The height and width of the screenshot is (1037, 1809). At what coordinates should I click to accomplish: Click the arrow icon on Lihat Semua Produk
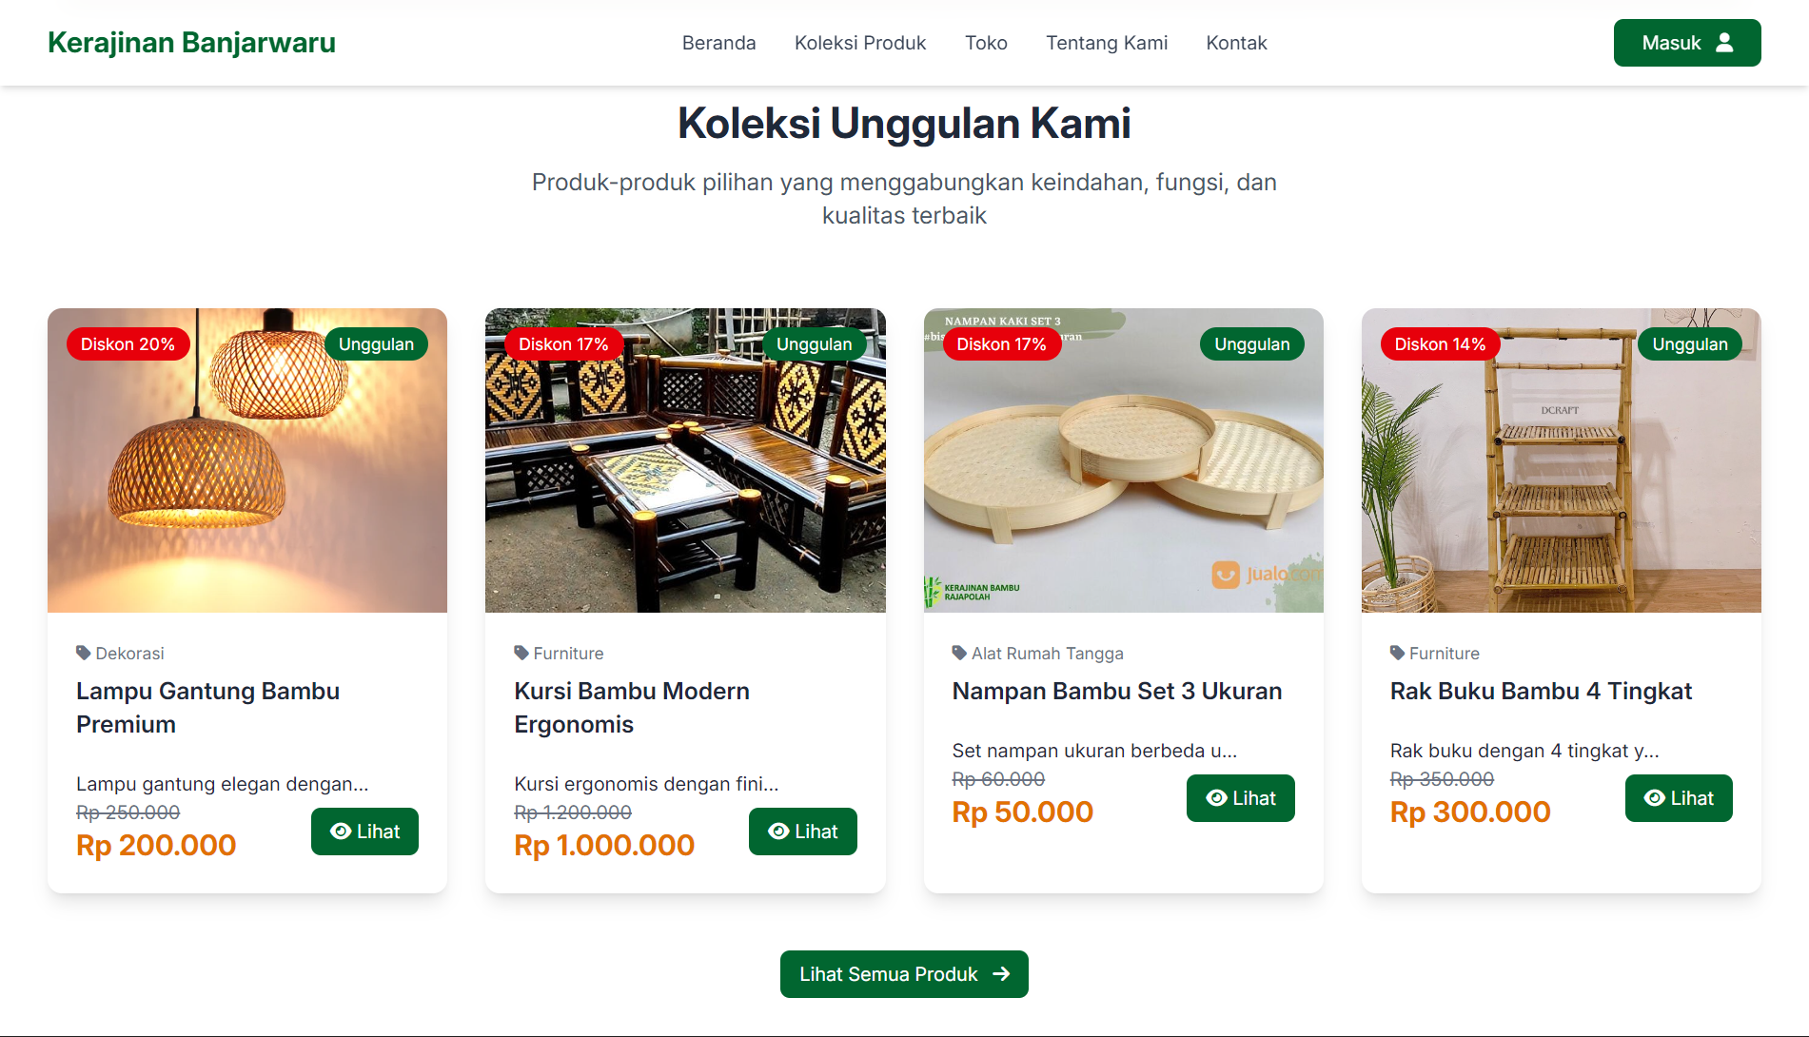pos(1001,974)
